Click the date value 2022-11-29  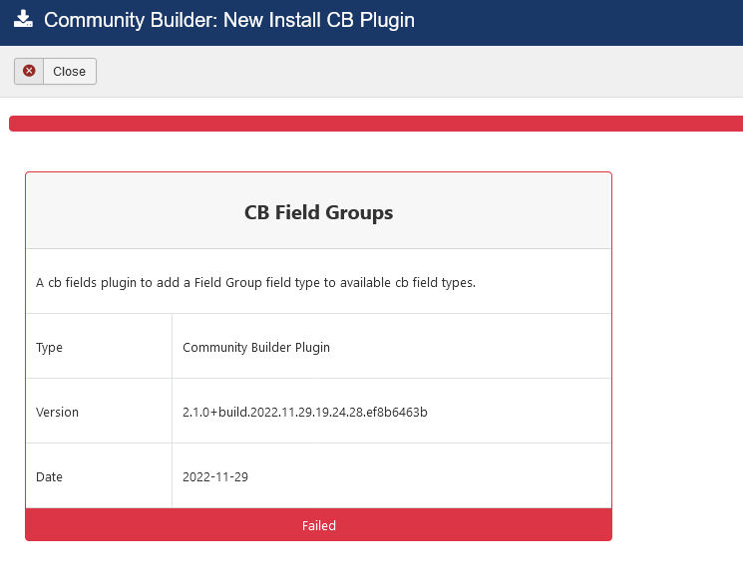click(215, 476)
